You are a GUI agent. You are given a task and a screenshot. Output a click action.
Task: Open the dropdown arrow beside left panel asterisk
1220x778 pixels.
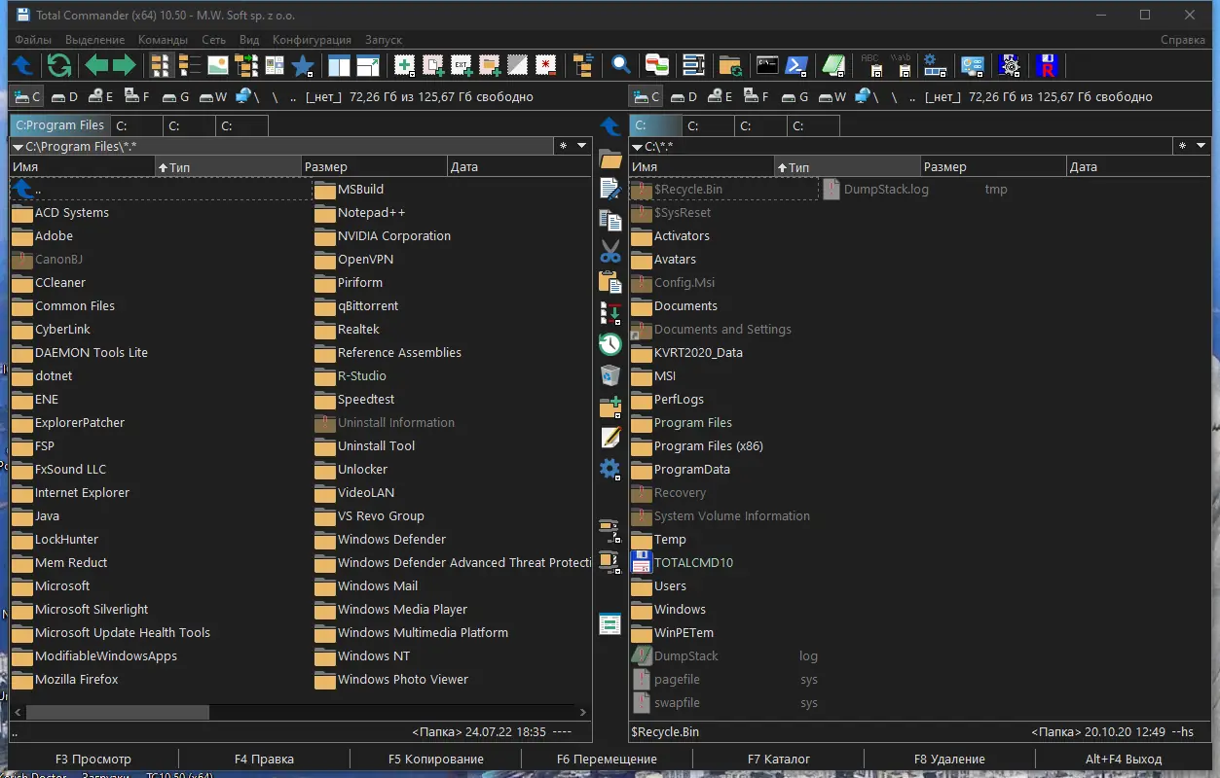(x=582, y=146)
